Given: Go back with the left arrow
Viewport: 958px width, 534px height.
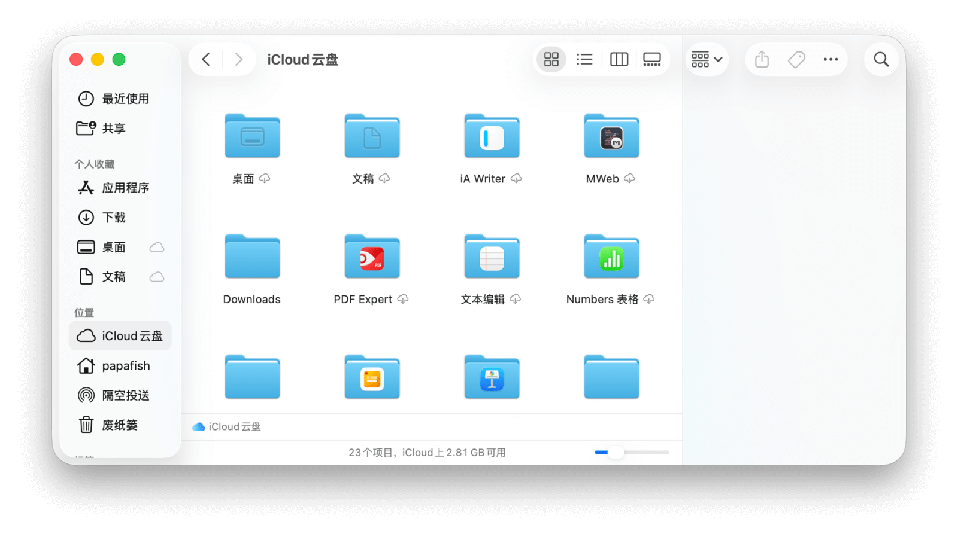Looking at the screenshot, I should point(206,59).
